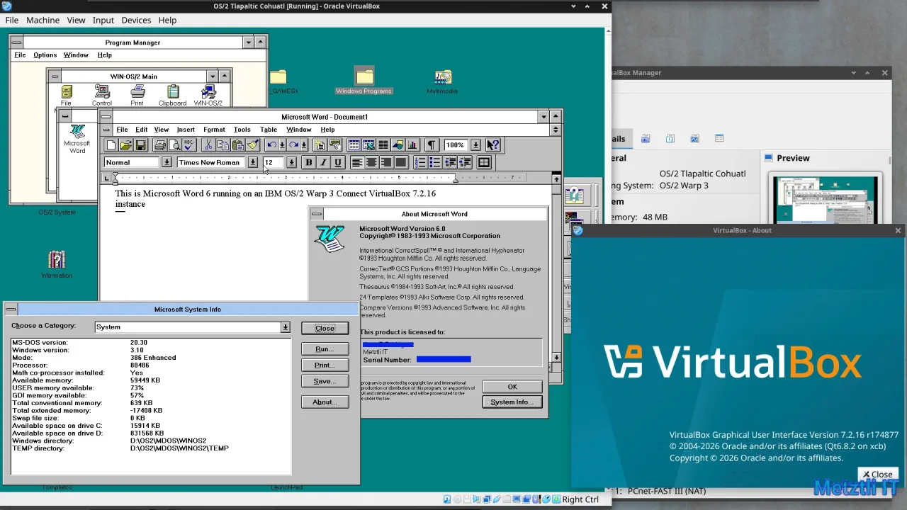Click the Redo arrow icon in Word

click(x=293, y=145)
